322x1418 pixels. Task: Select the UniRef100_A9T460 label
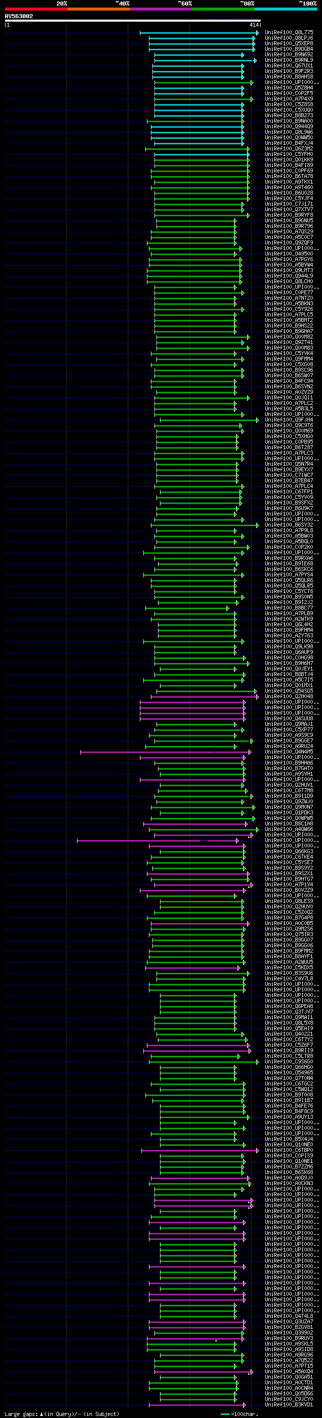pos(289,187)
